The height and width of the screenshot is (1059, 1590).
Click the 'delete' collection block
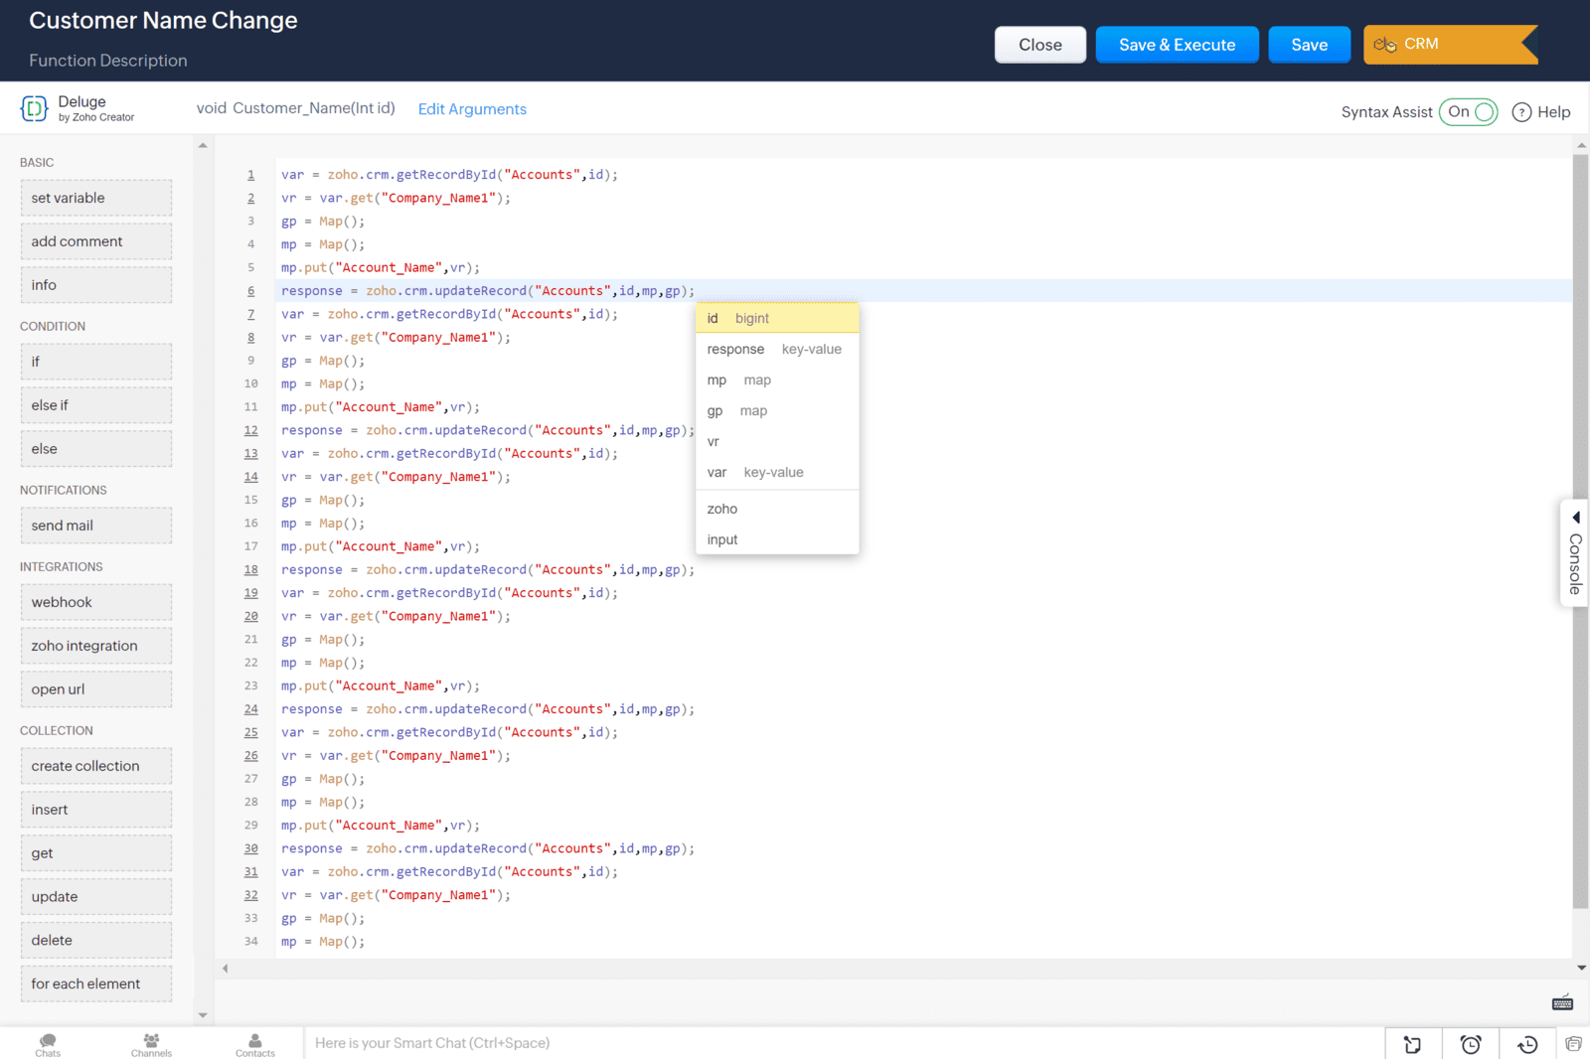tap(96, 941)
